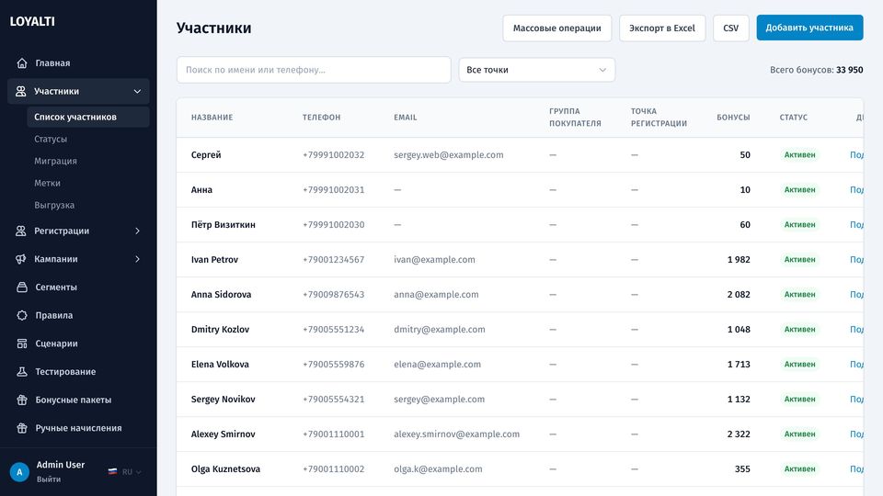Image resolution: width=883 pixels, height=496 pixels.
Task: Click the Экспорт в Excel button
Action: coord(662,28)
